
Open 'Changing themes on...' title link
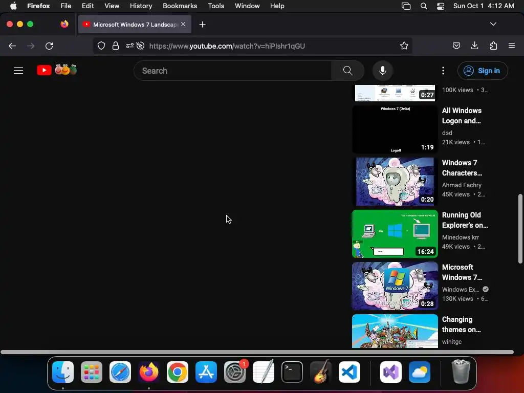point(461,324)
